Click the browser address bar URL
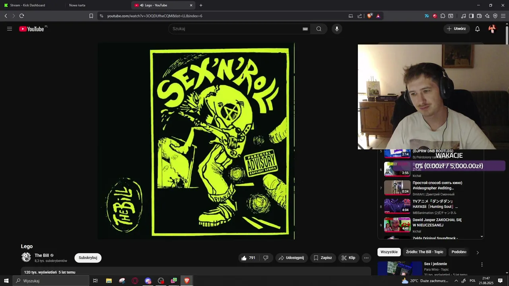 point(155,16)
